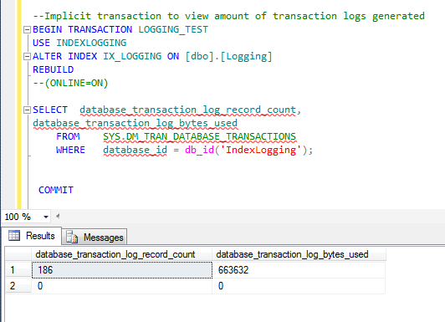This screenshot has height=322, width=445.
Task: Click the [dbo].[Logging] table reference
Action: click(228, 57)
